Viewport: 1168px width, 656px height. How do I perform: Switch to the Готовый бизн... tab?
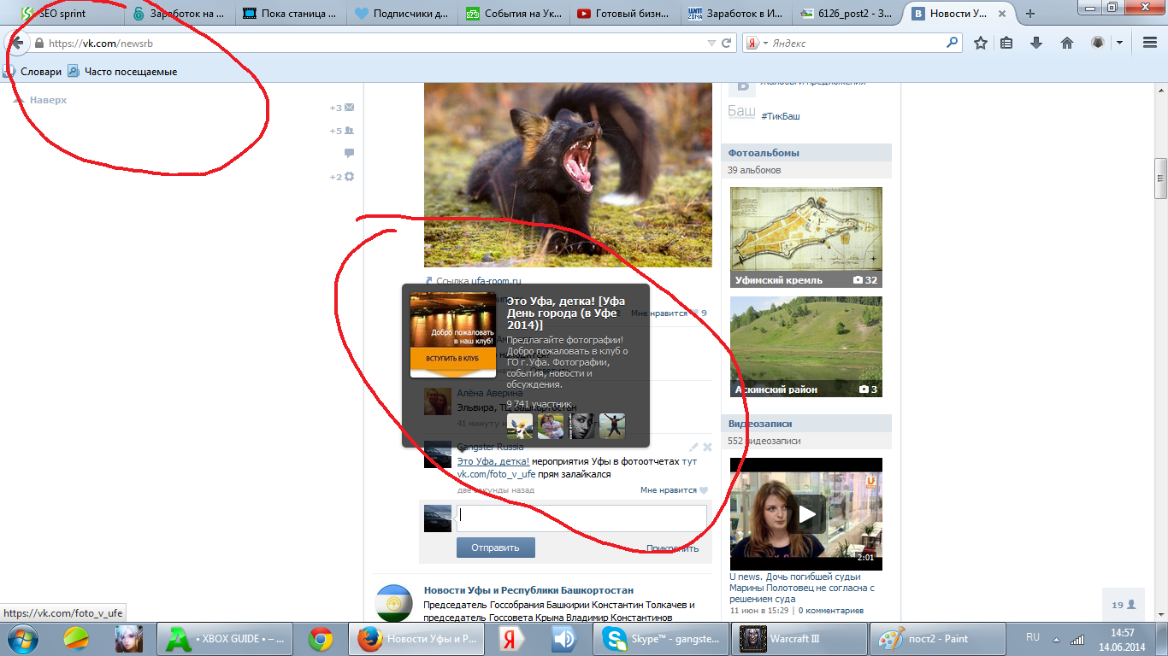624,13
